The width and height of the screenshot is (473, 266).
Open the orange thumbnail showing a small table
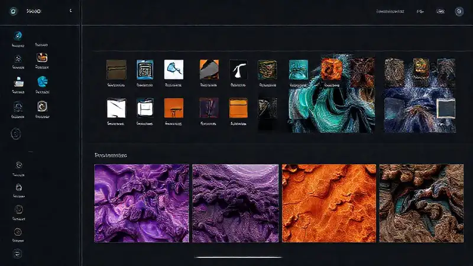pyautogui.click(x=173, y=108)
